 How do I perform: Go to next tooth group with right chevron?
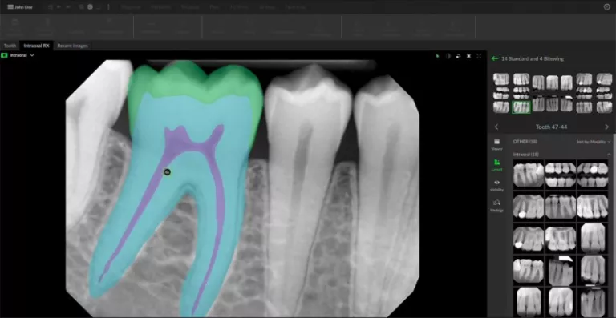coord(606,127)
